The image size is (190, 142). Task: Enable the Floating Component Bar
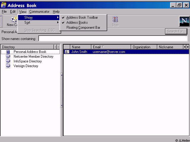click(83, 28)
